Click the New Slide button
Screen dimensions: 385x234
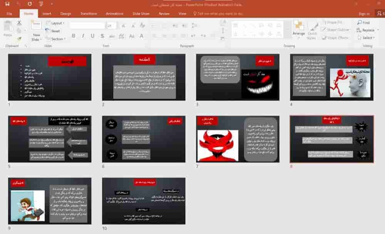[x=36, y=31]
